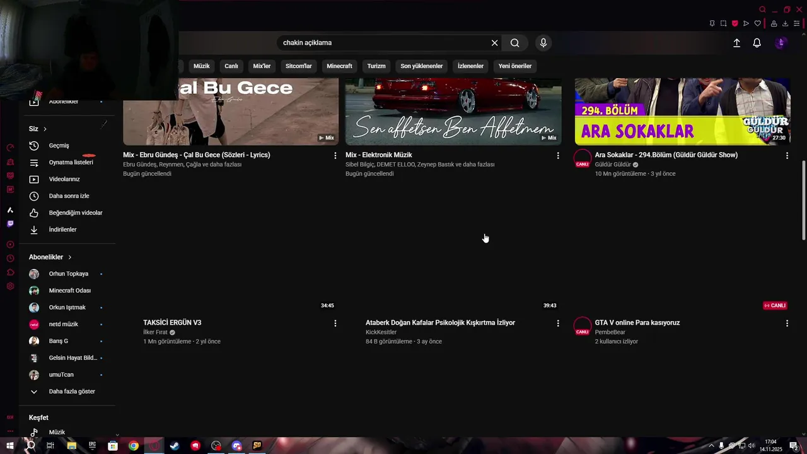Click the YouTube search magnifier button

tap(515, 43)
